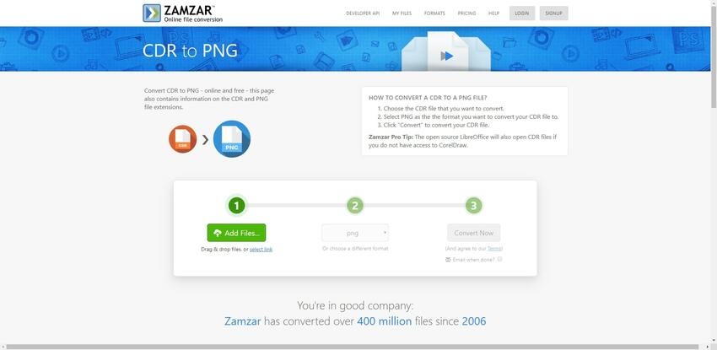
Task: Click the Signup button
Action: pyautogui.click(x=553, y=13)
